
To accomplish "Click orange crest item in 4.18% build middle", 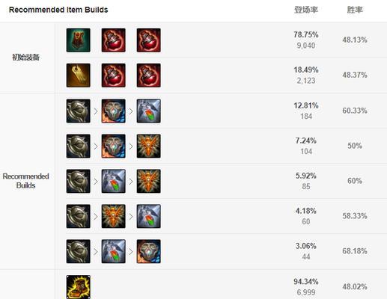I will (114, 216).
